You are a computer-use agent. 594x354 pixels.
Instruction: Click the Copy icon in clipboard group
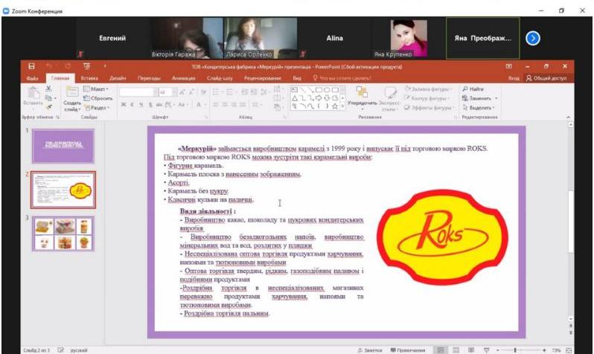48,98
